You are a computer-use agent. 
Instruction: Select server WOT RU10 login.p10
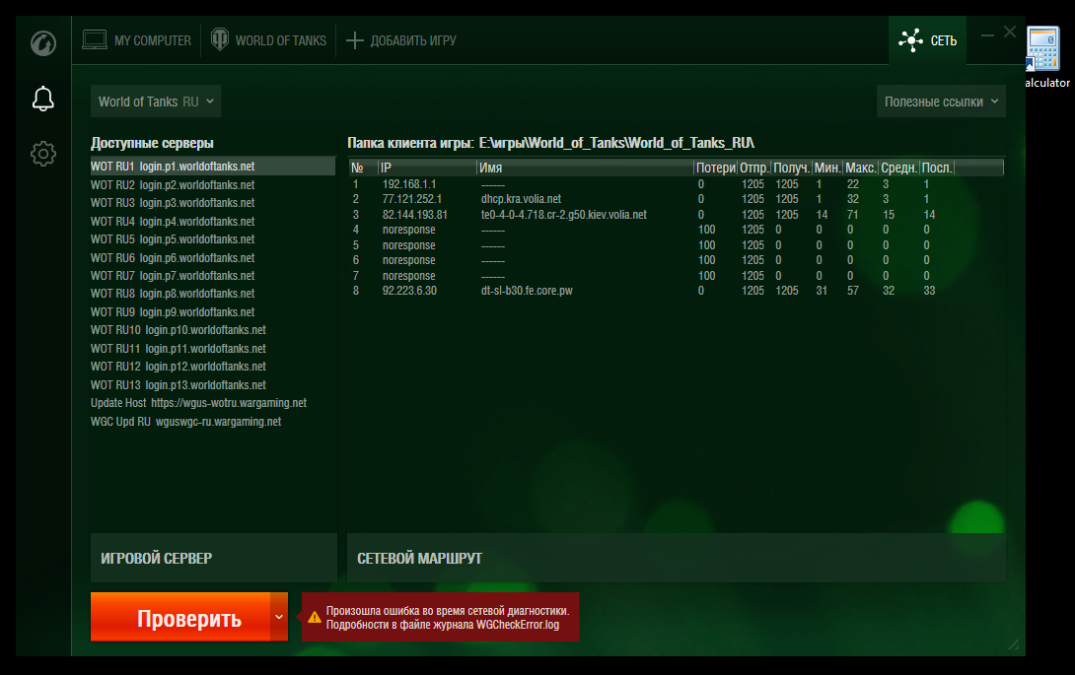[x=212, y=330]
